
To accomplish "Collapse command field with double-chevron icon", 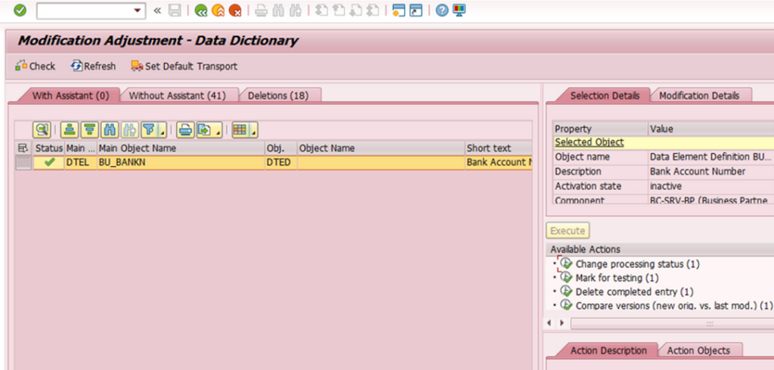I will click(x=157, y=11).
